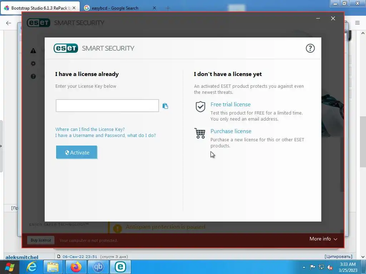Click the taskbar clock showing 3:33 AM

(x=348, y=267)
